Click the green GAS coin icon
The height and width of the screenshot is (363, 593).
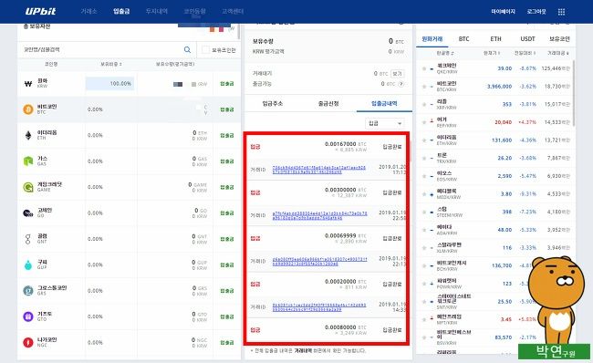pos(28,161)
